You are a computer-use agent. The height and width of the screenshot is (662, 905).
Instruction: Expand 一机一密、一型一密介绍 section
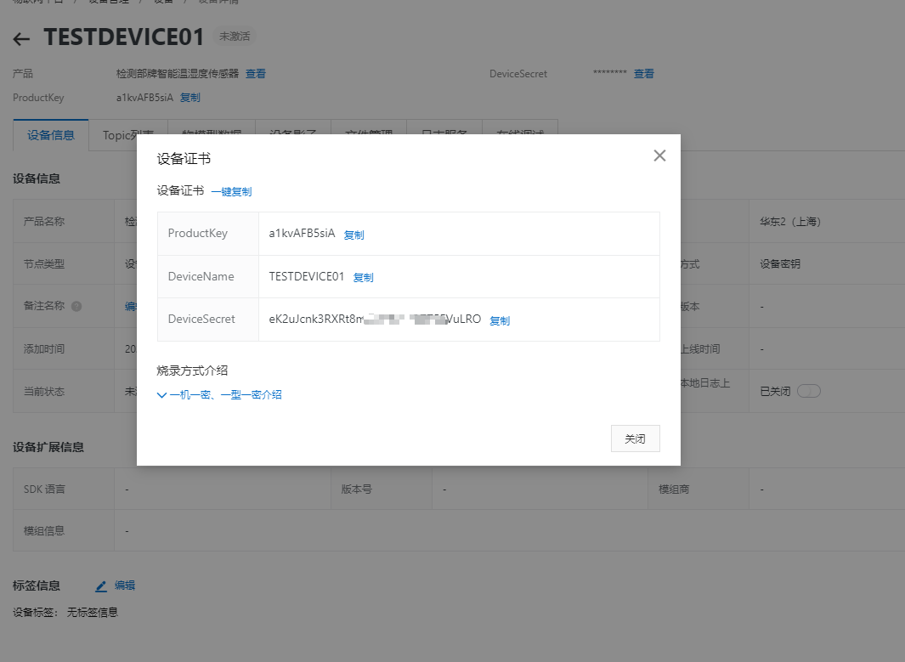pyautogui.click(x=219, y=395)
